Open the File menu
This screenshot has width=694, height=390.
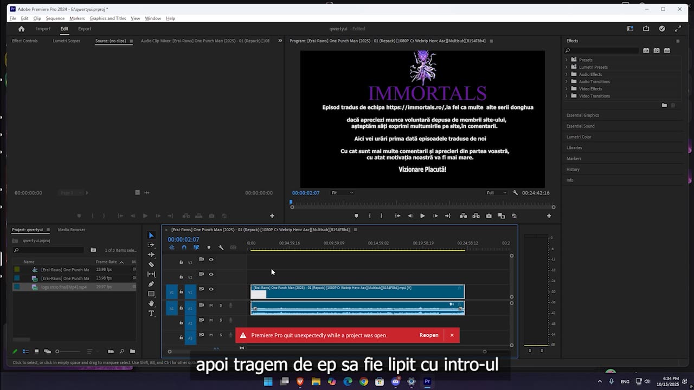click(x=13, y=18)
